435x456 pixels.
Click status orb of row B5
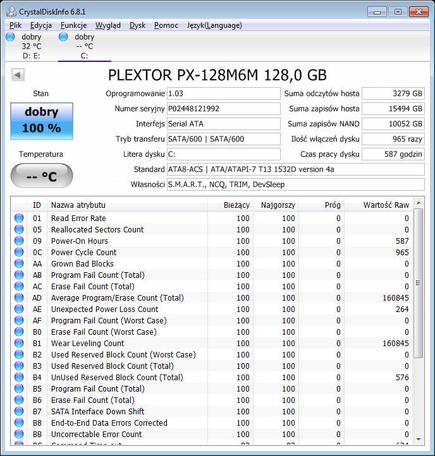point(19,388)
